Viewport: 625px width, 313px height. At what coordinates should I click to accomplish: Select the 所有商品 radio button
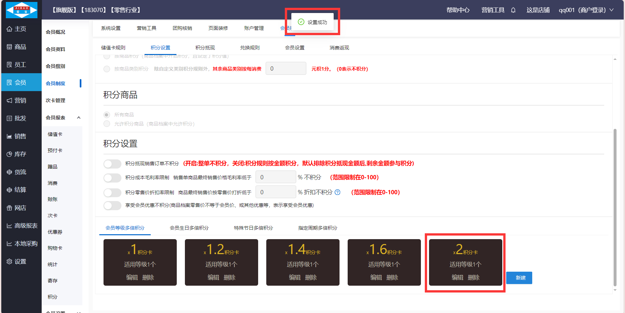pyautogui.click(x=107, y=115)
